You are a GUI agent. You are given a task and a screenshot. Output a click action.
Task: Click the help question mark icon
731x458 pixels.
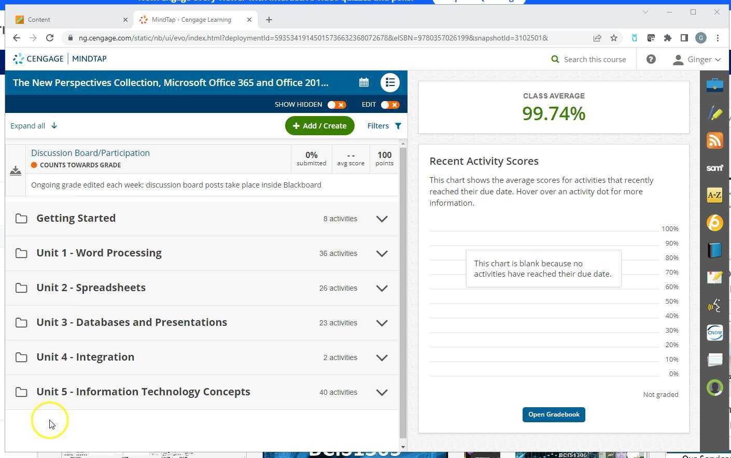(x=651, y=60)
